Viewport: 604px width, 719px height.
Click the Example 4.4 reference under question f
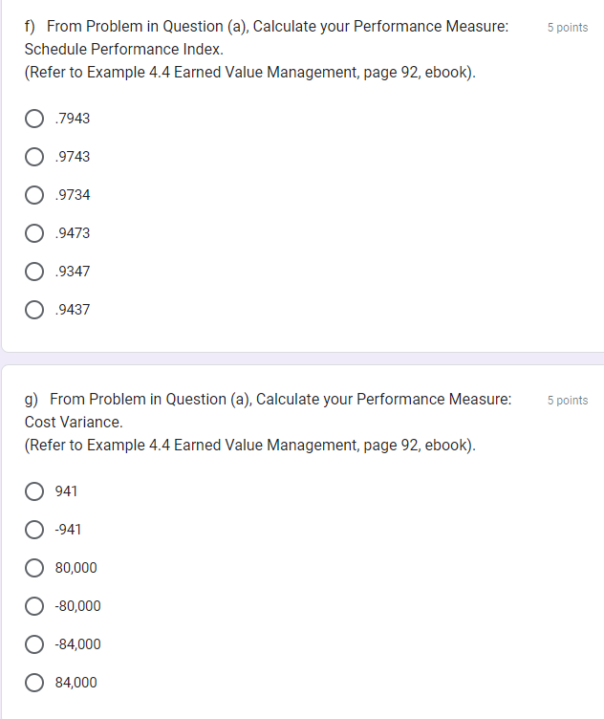(250, 72)
